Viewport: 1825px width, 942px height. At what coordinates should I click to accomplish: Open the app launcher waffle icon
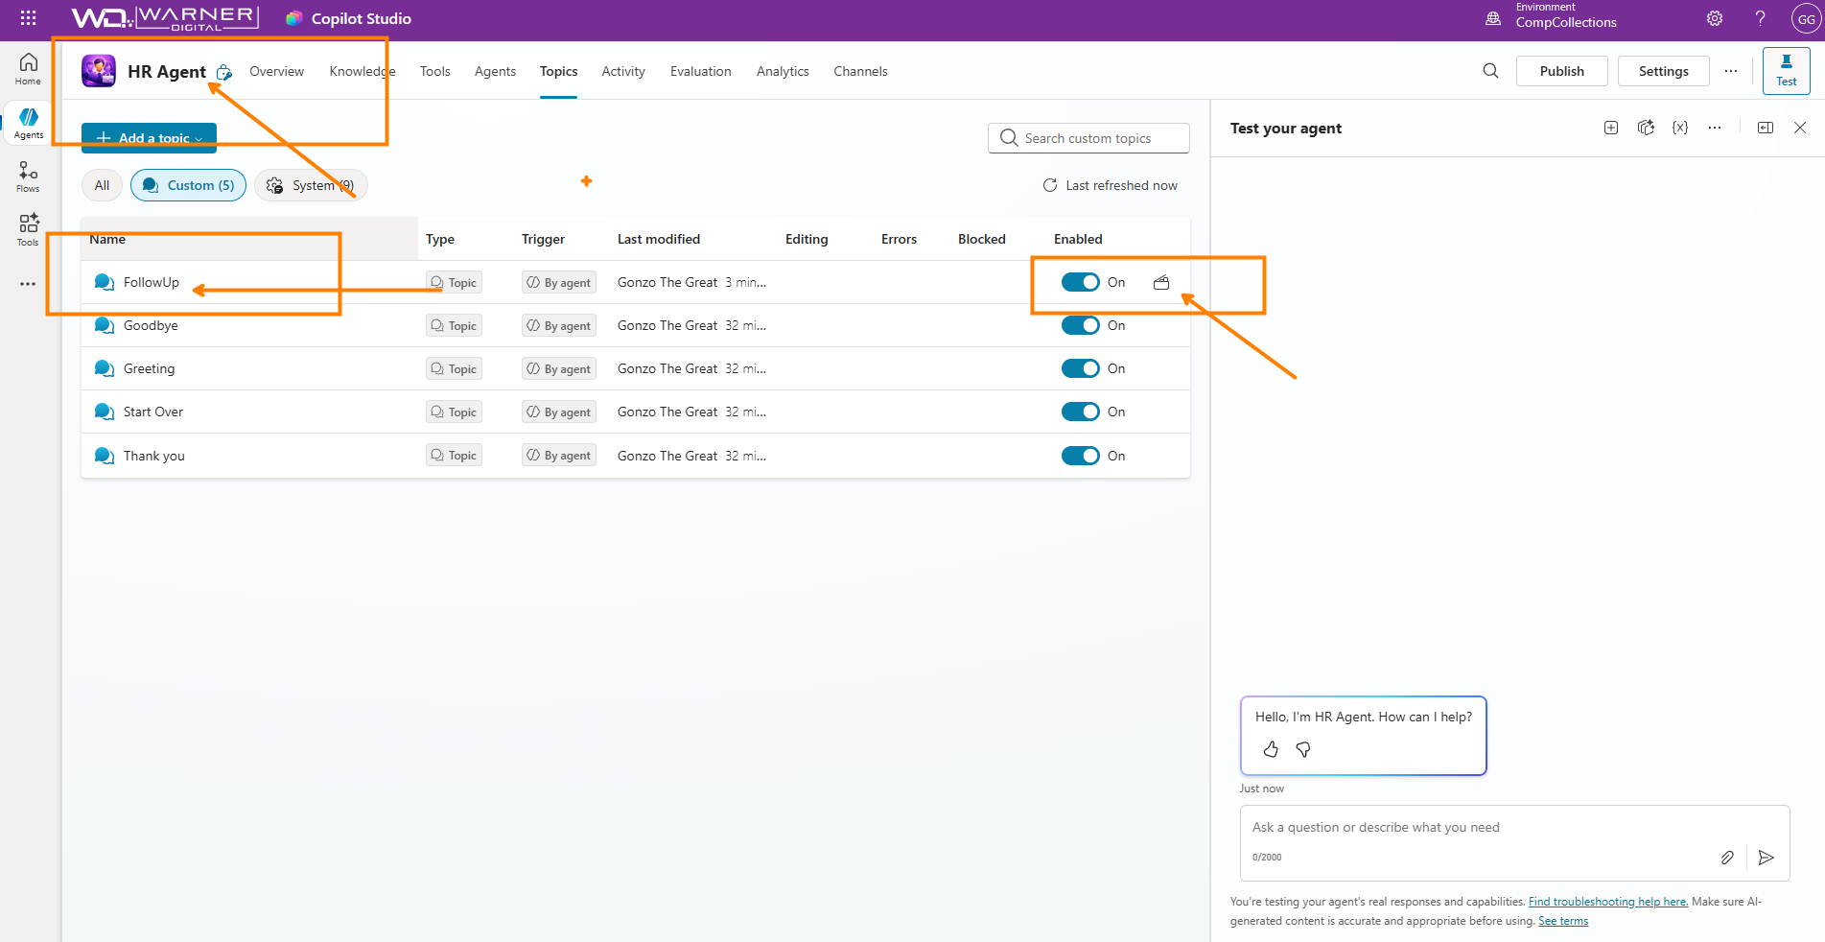[28, 18]
